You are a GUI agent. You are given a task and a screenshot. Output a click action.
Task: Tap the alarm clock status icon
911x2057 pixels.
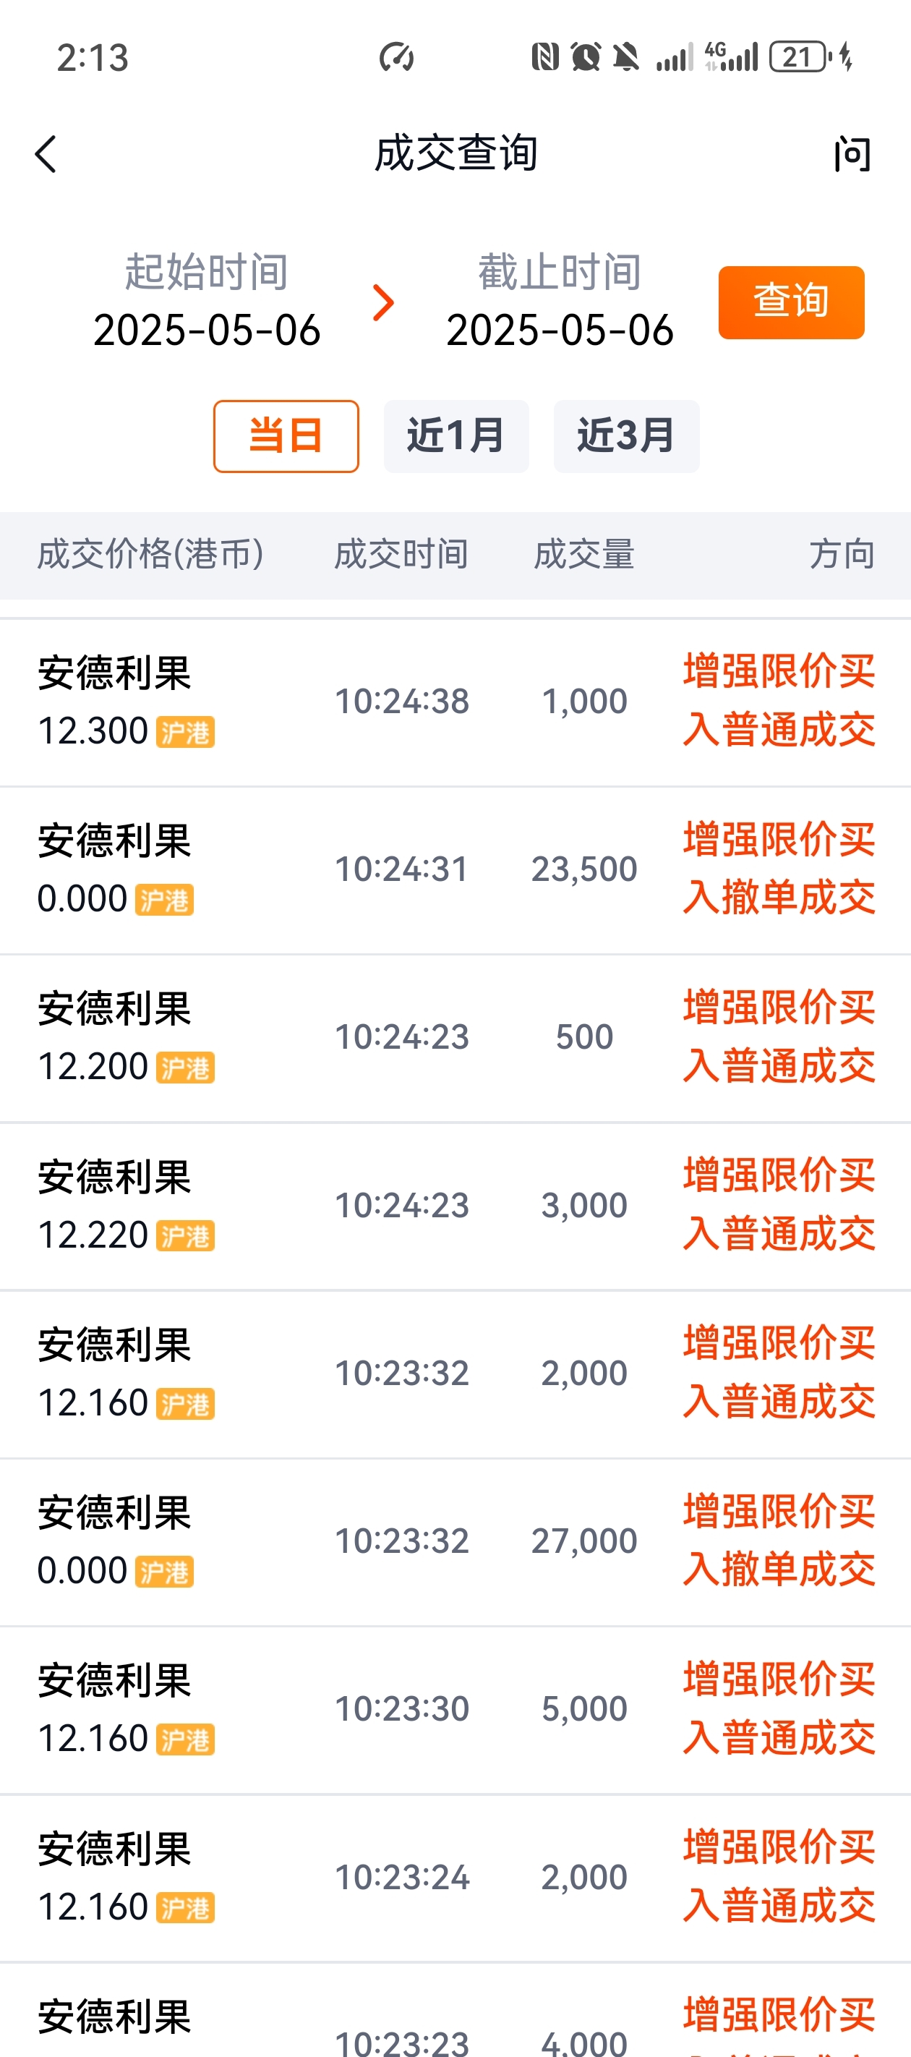586,57
